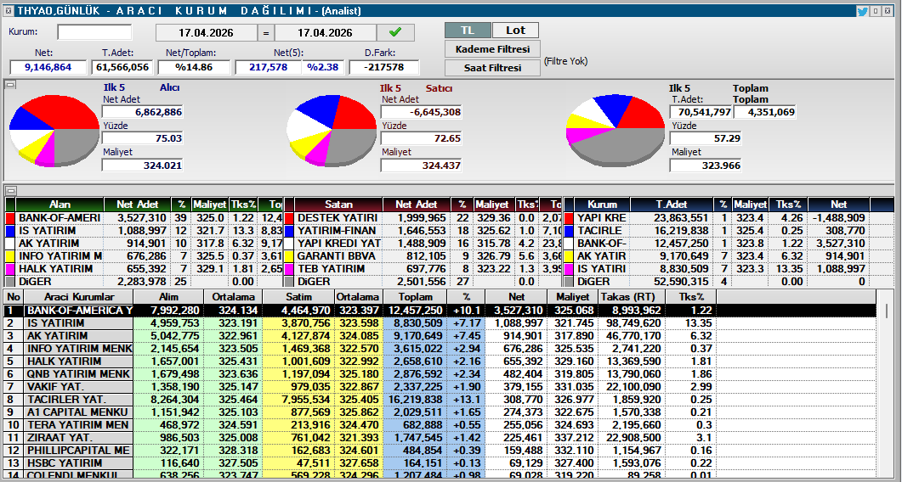Click the window control menu icon in title bar
The image size is (902, 482).
8,10
